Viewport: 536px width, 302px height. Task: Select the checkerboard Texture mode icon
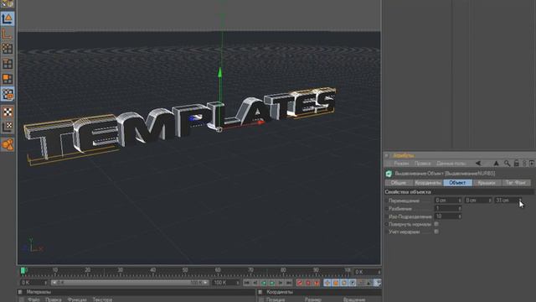pyautogui.click(x=8, y=112)
